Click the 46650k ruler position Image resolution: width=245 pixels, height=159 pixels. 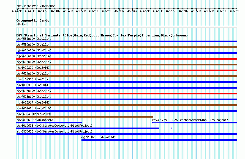tap(81, 11)
